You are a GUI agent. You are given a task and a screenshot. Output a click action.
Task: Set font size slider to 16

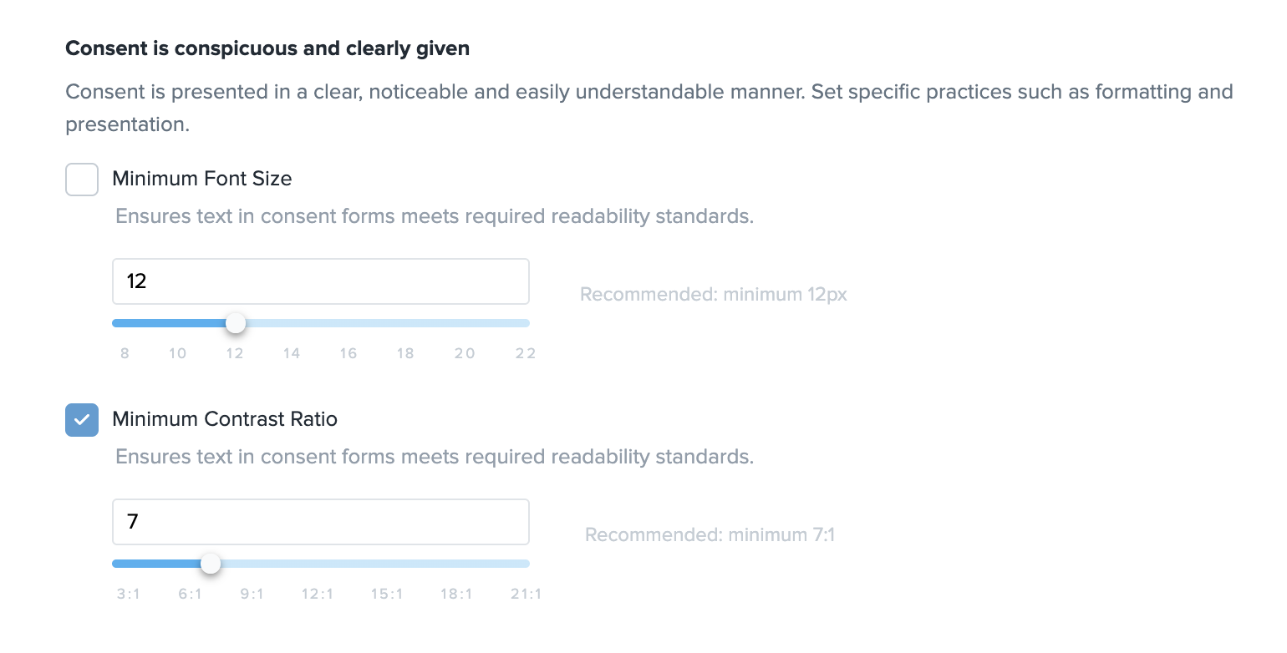click(x=348, y=323)
